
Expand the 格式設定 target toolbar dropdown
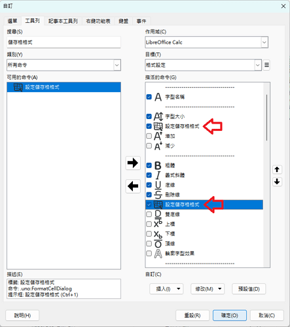[203, 65]
